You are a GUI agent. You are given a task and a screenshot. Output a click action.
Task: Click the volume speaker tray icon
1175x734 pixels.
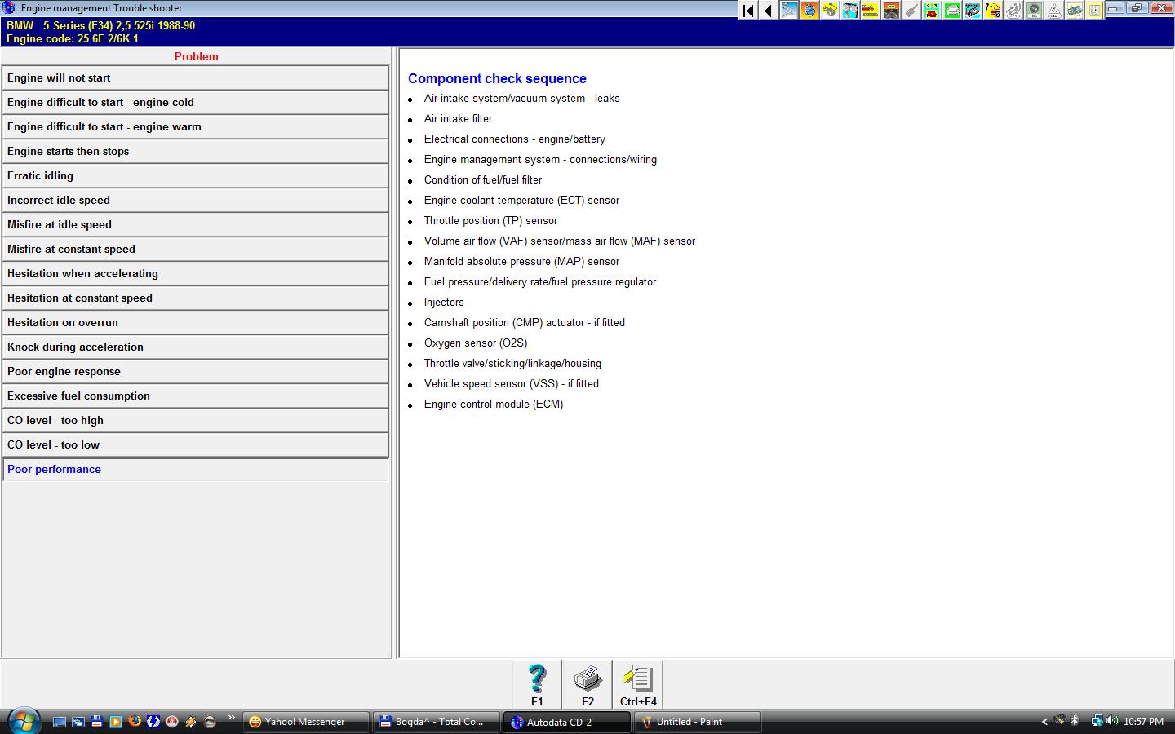pos(1112,721)
